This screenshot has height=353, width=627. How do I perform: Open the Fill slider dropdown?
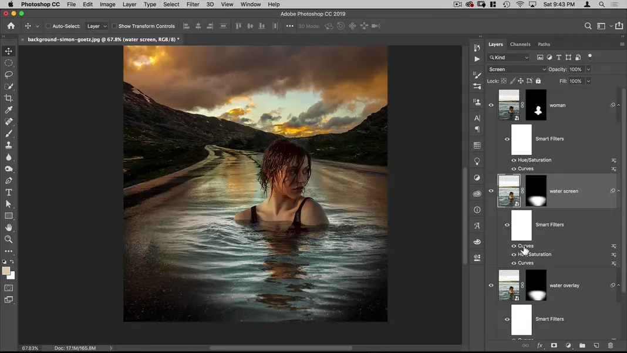(x=588, y=81)
